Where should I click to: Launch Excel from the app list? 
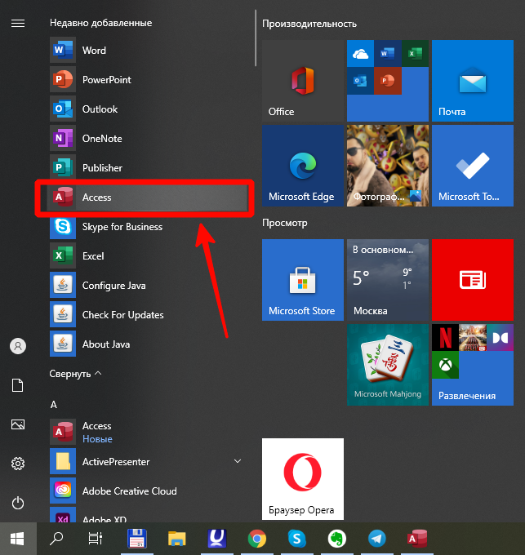tap(147, 256)
